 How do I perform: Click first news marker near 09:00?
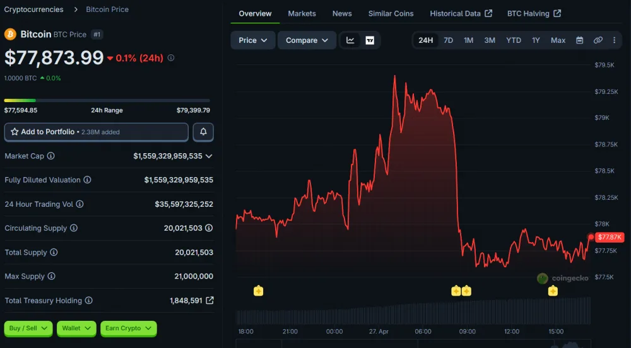456,291
